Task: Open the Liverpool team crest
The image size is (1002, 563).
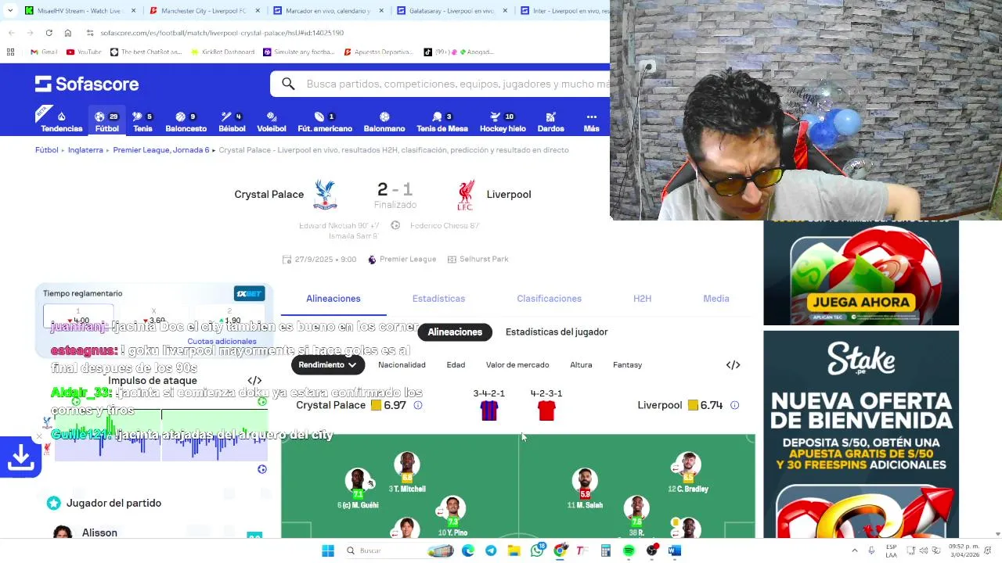Action: click(x=467, y=195)
